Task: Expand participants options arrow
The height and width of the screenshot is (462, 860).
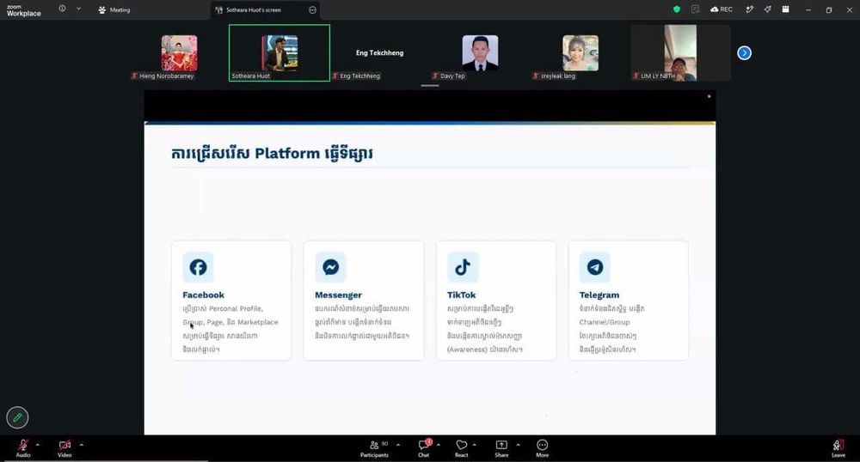Action: 398,445
